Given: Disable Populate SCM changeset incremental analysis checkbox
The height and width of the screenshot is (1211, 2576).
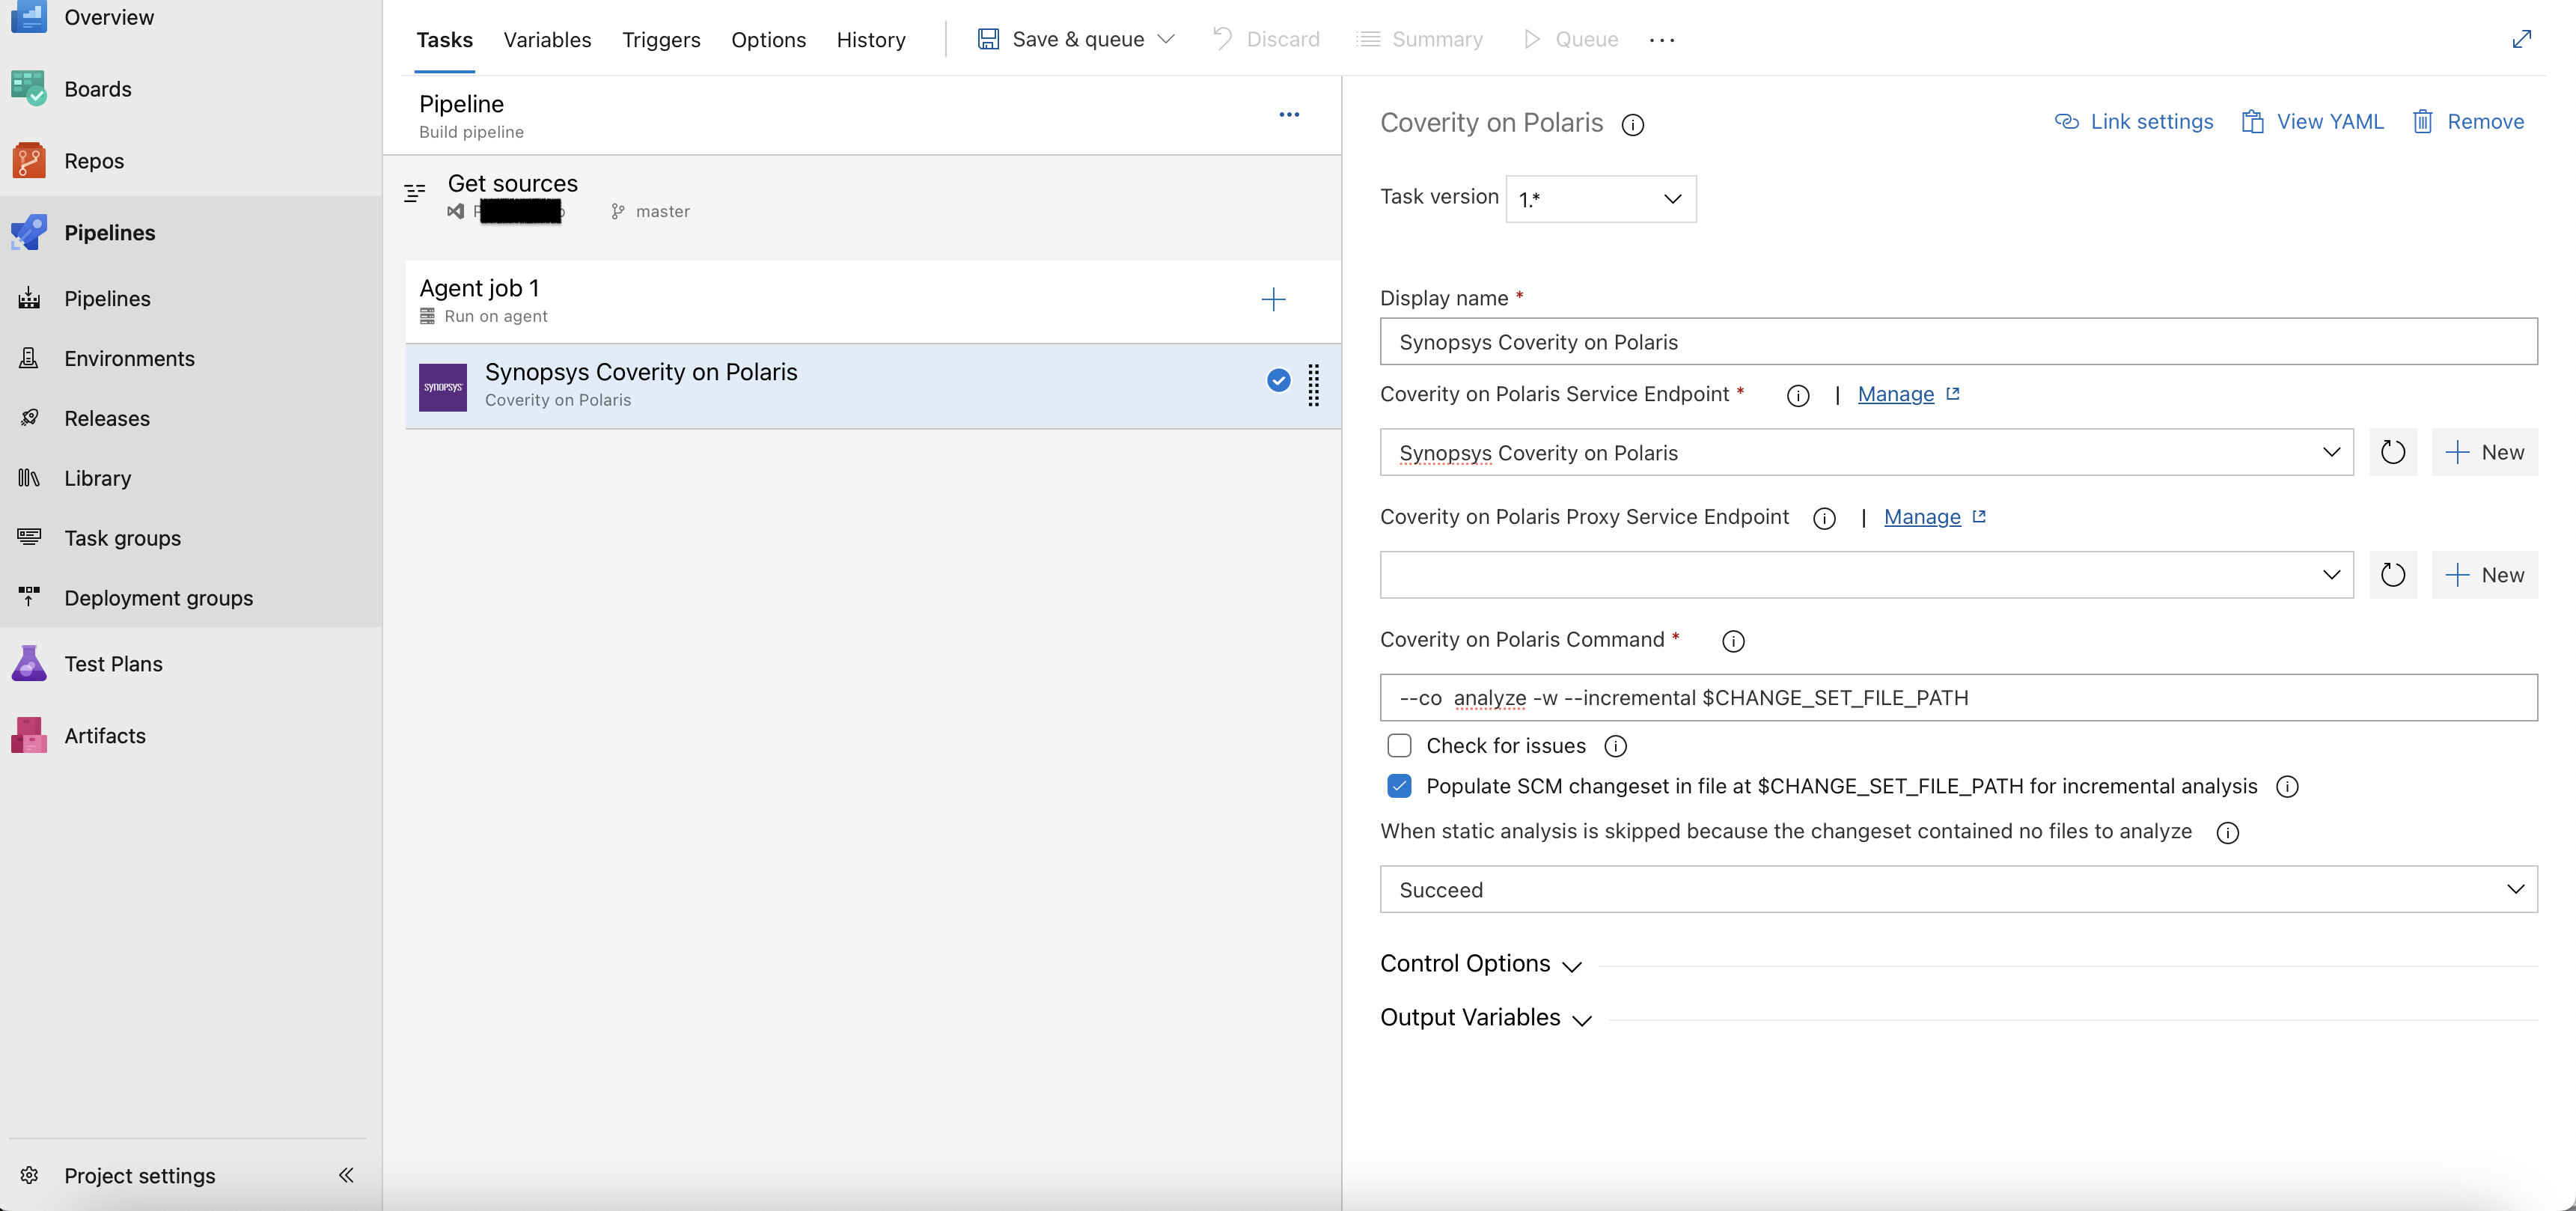Looking at the screenshot, I should click(x=1398, y=785).
